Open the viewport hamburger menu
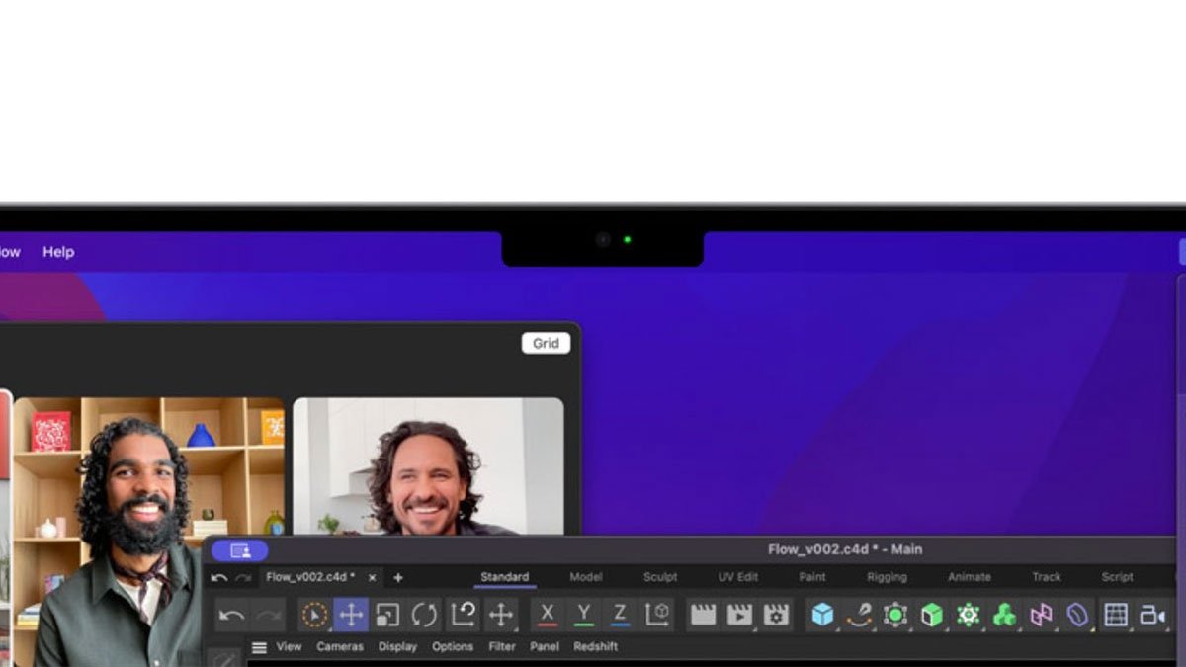The height and width of the screenshot is (667, 1186). [x=259, y=647]
